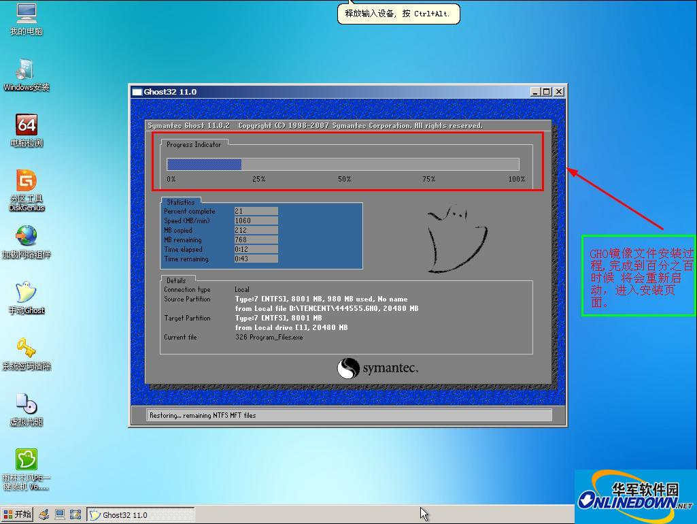Viewport: 697px width, 524px height.
Task: Click the Connection type value Local
Action: click(x=242, y=290)
